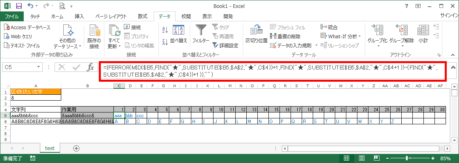
Task: Click 区切り位置 text to columns
Action: click(257, 34)
